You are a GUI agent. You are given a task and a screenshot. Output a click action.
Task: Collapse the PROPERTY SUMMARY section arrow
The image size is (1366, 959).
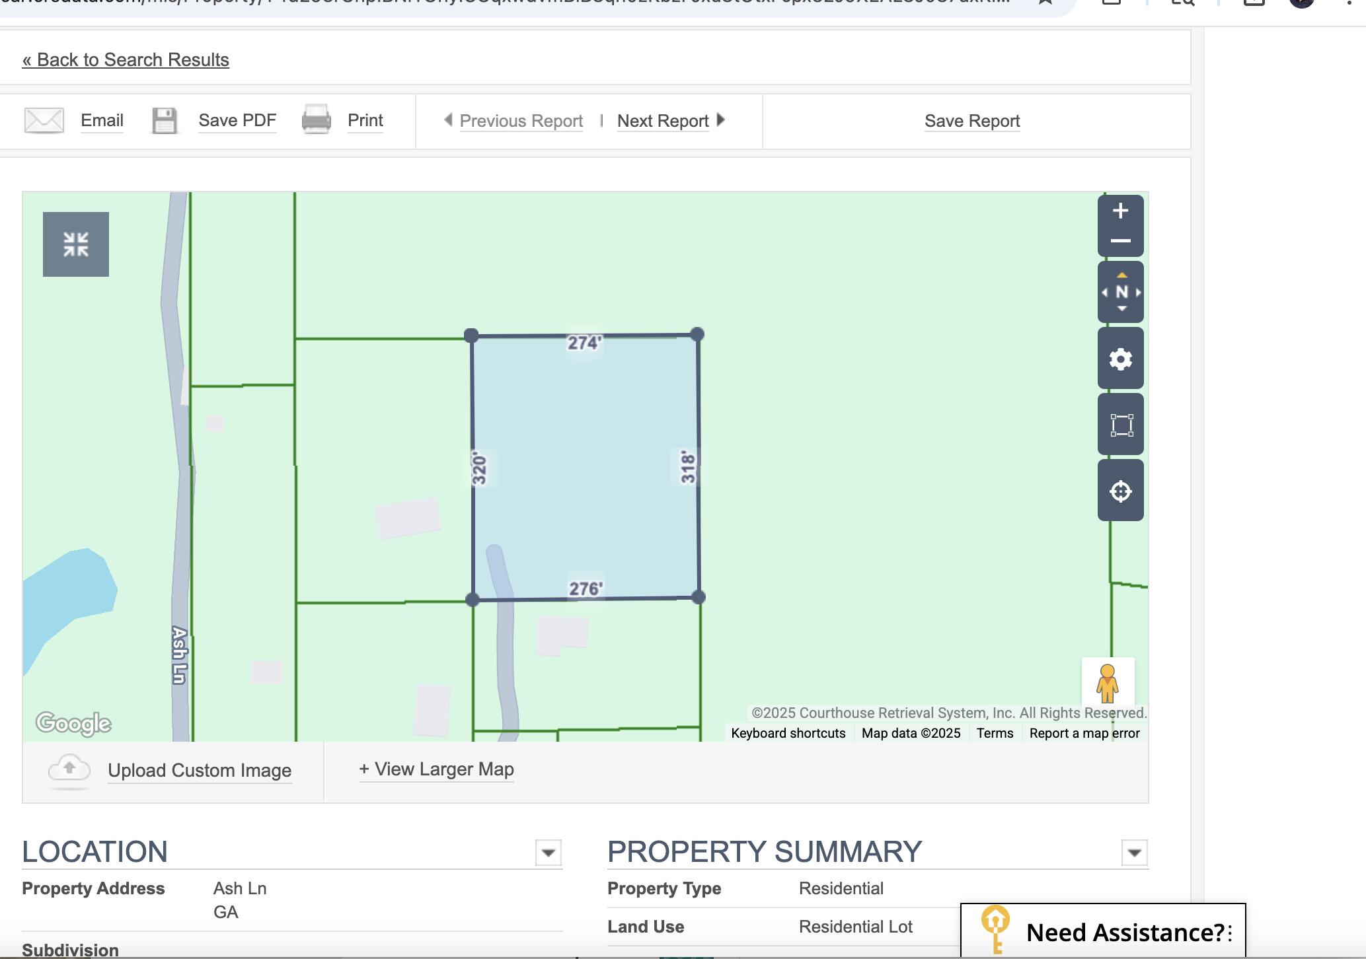(1134, 853)
